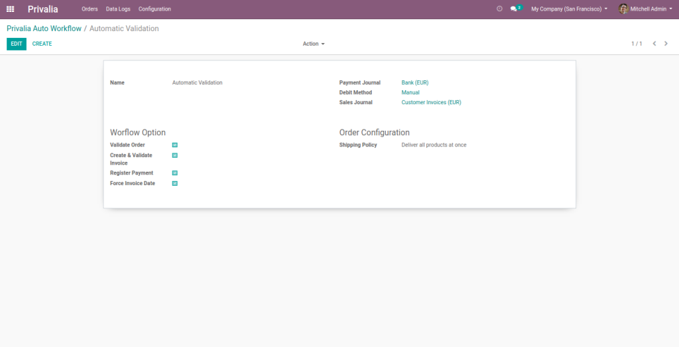Toggle the Register Payment checkbox

175,173
